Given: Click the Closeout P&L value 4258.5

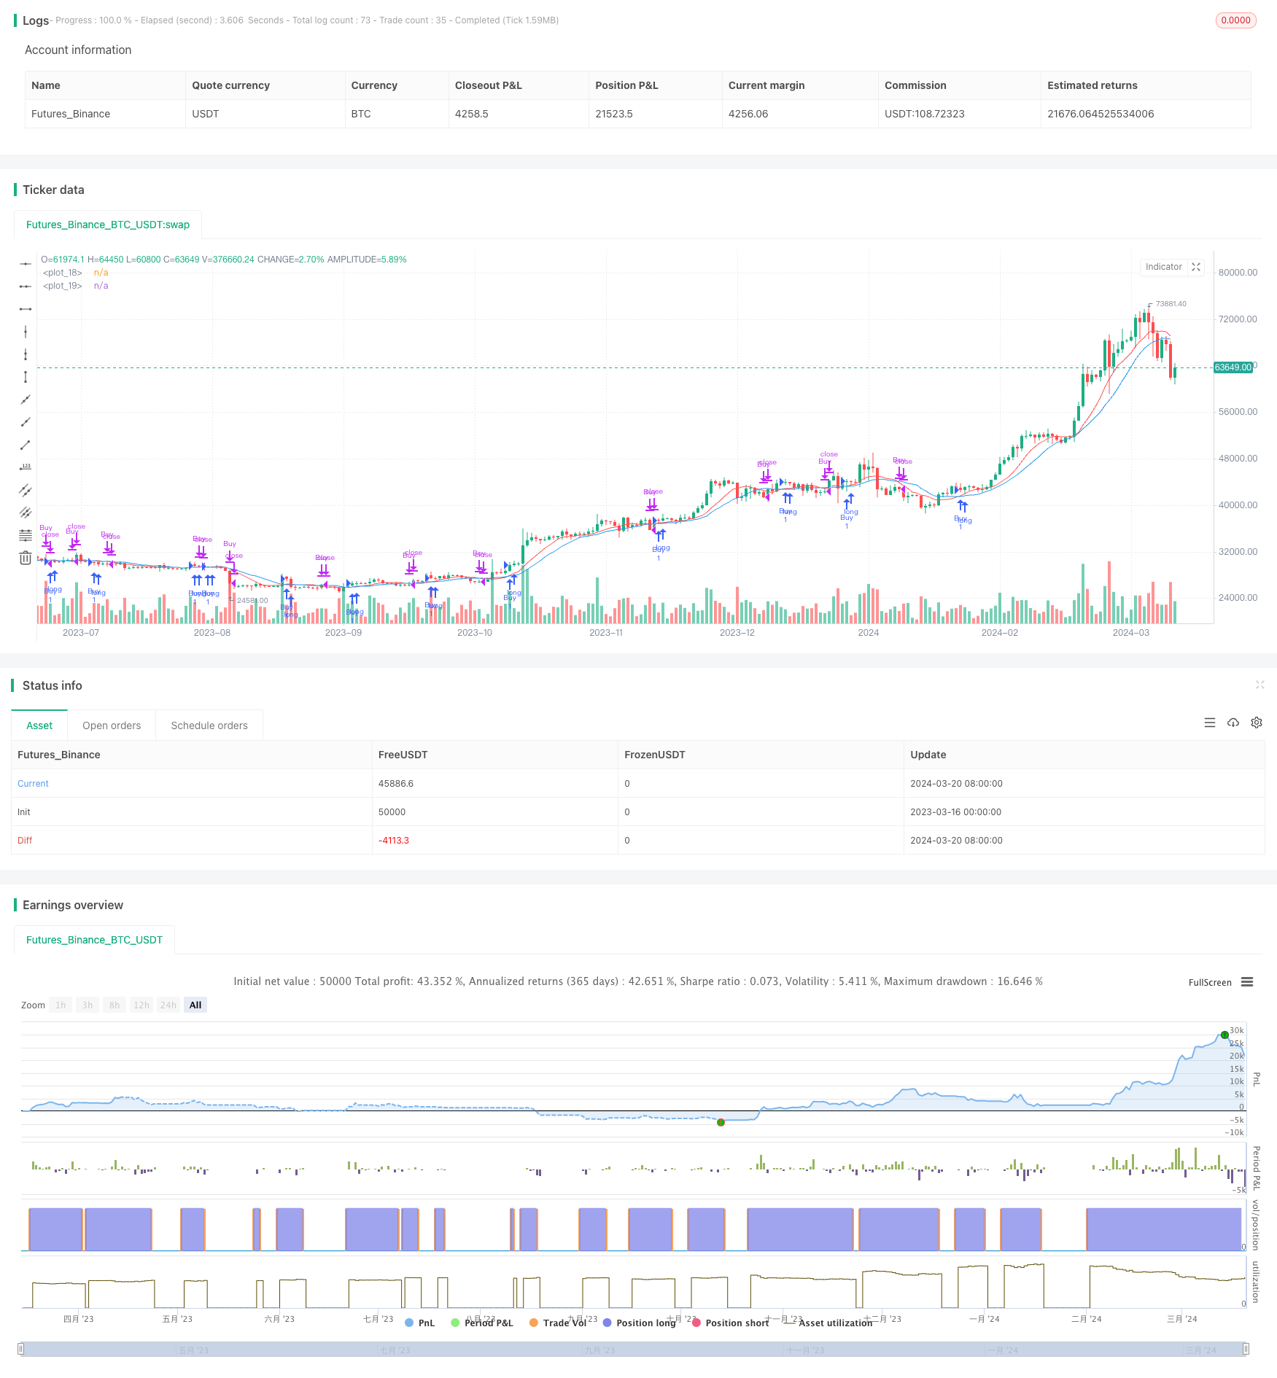Looking at the screenshot, I should [472, 114].
